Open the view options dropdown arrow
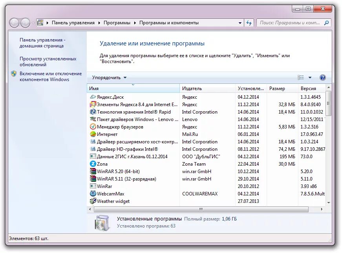The width and height of the screenshot is (342, 253). pyautogui.click(x=310, y=78)
